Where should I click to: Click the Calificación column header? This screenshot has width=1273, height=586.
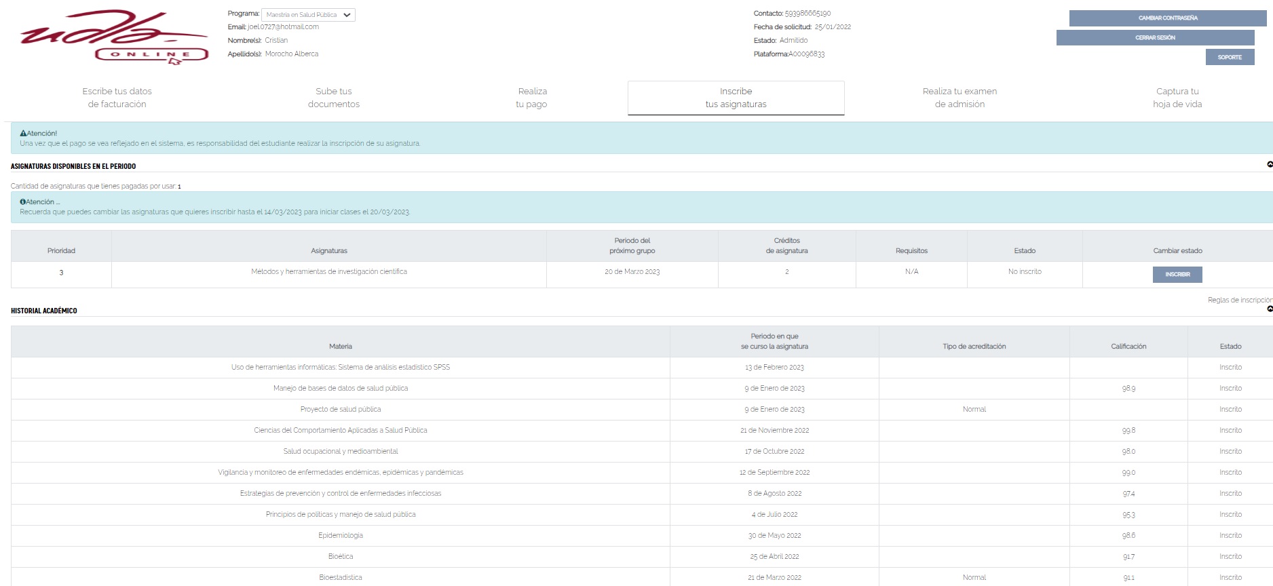pos(1128,347)
